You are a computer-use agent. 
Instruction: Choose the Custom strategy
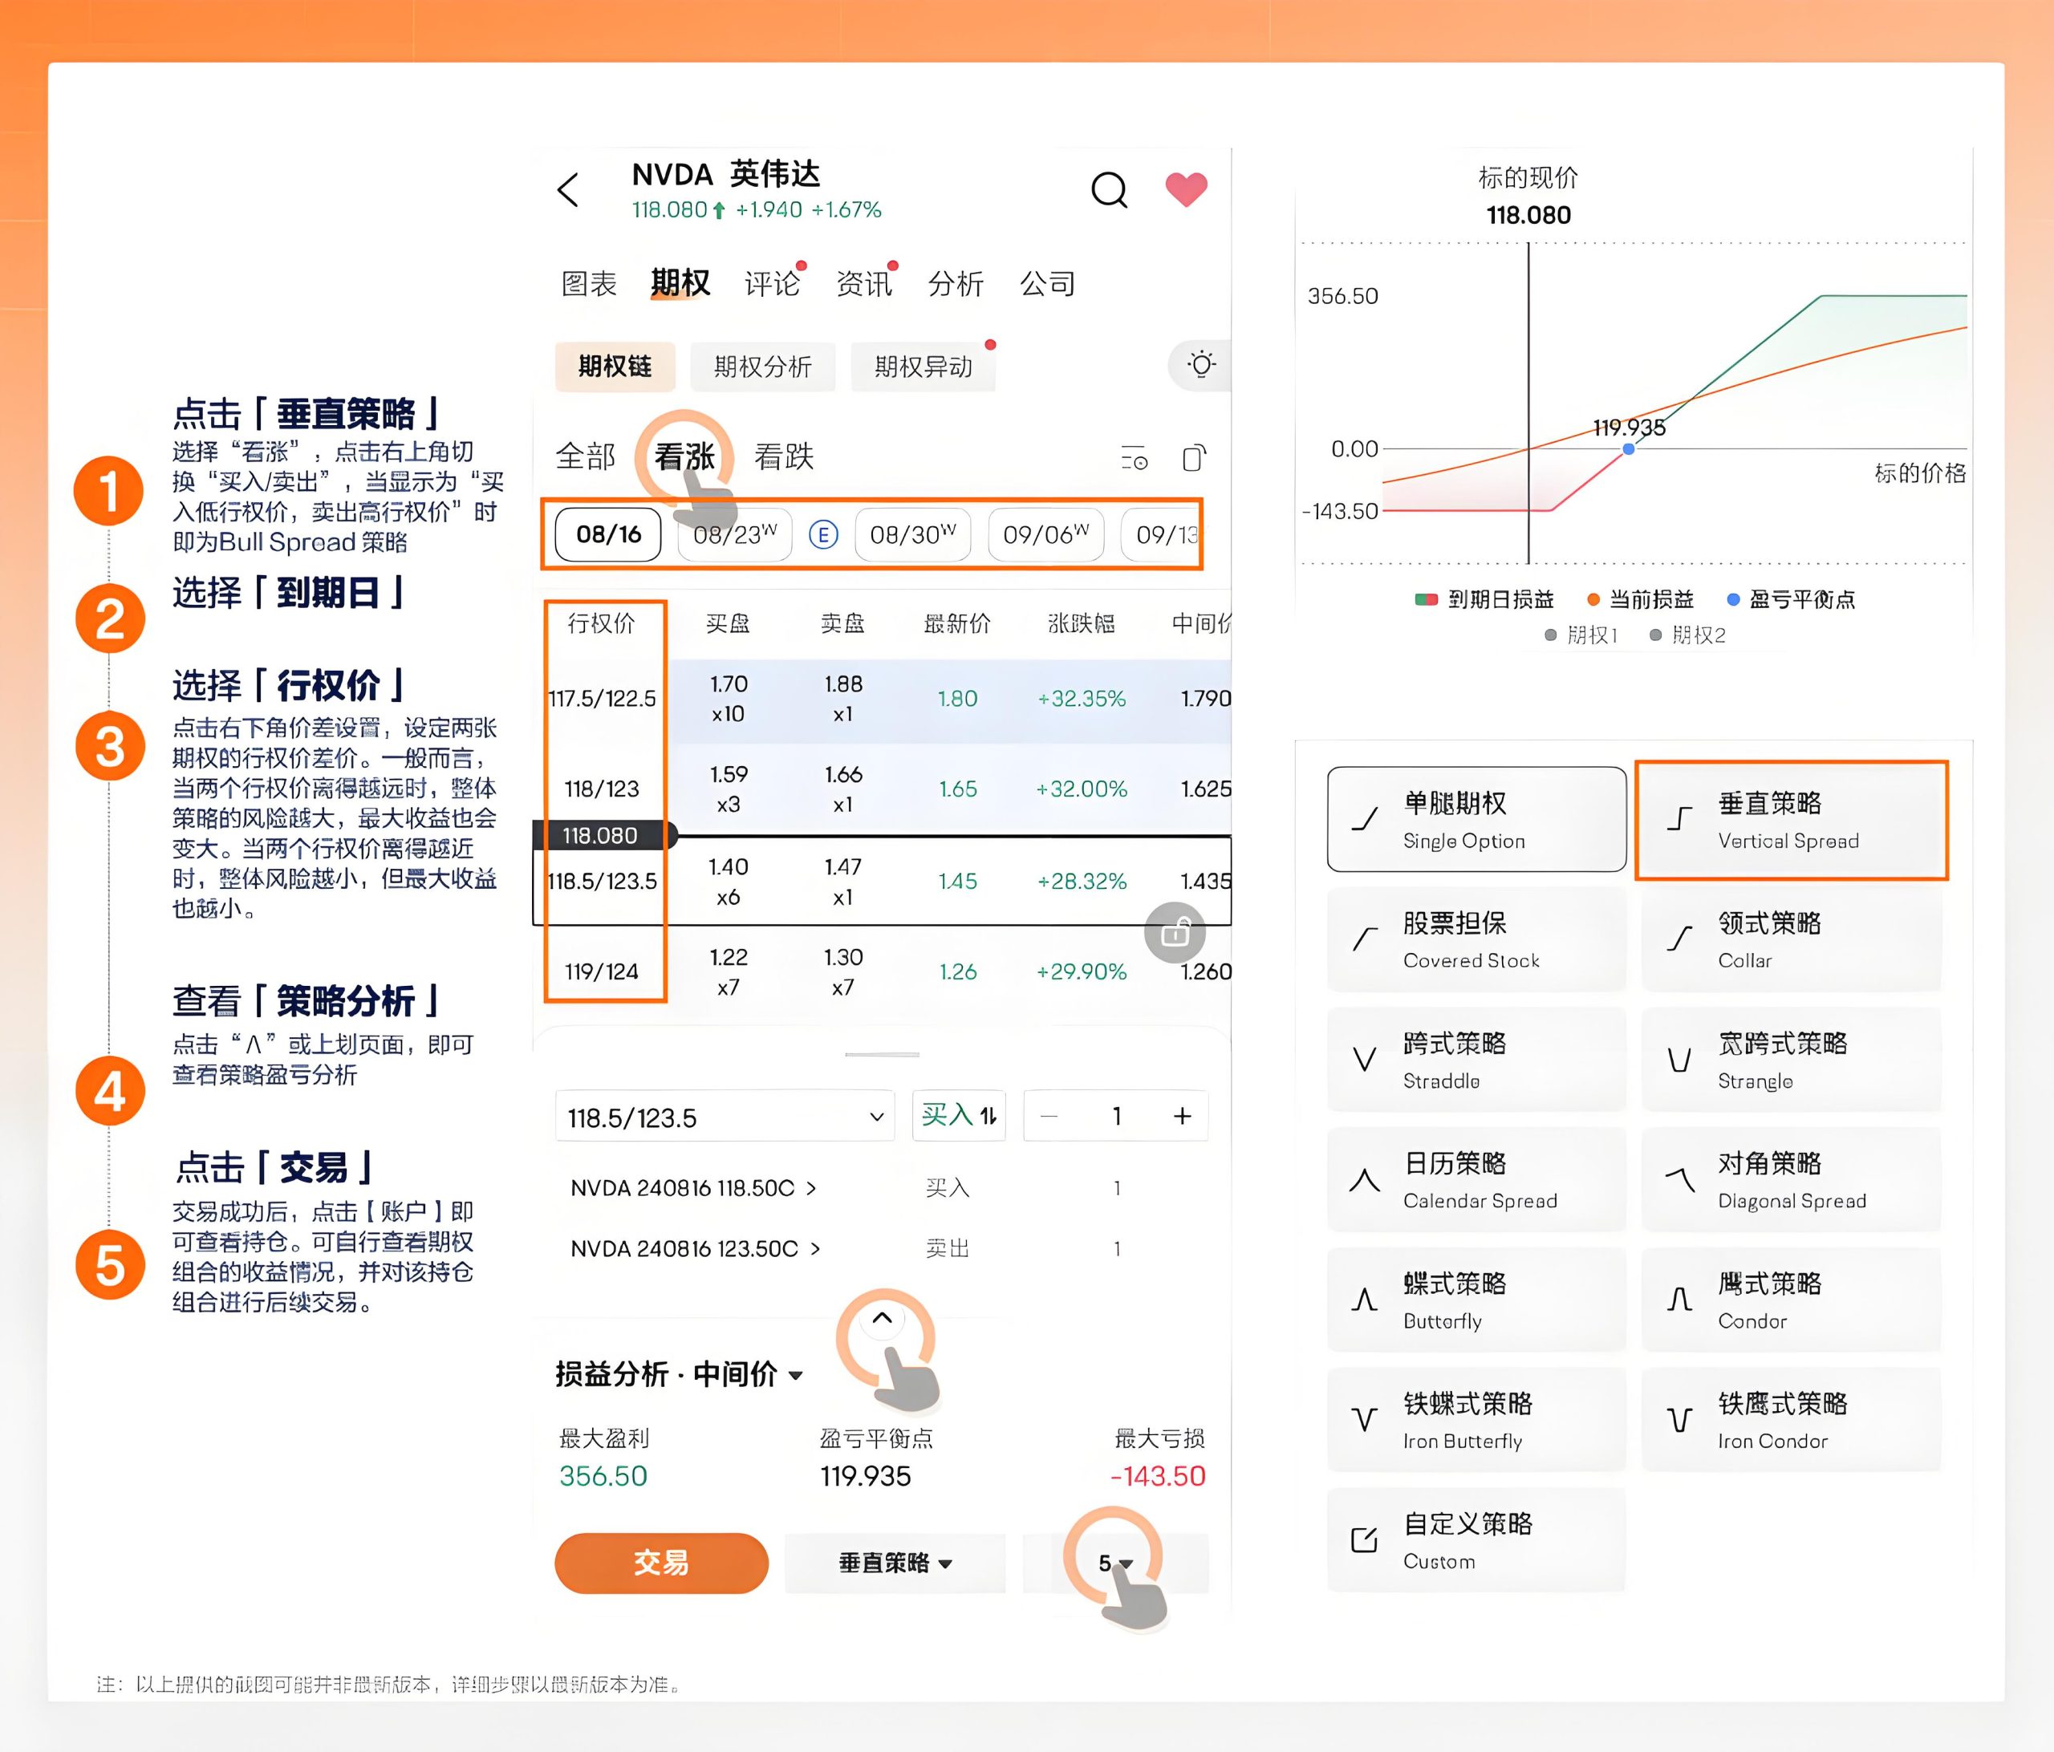click(x=1476, y=1540)
